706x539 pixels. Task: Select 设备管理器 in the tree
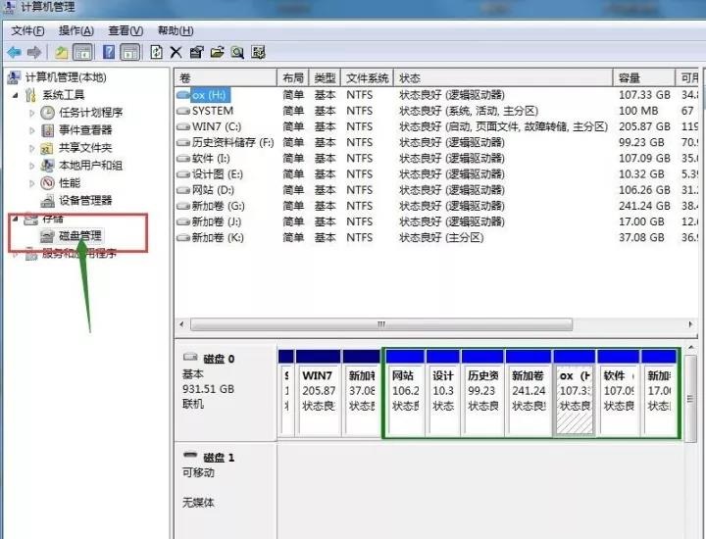85,201
